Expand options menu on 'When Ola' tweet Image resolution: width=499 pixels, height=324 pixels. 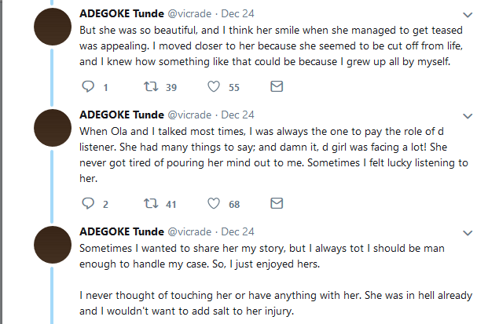468,116
